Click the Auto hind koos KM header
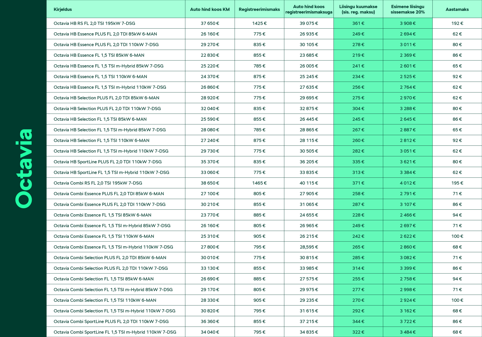The image size is (482, 337). pos(210,9)
